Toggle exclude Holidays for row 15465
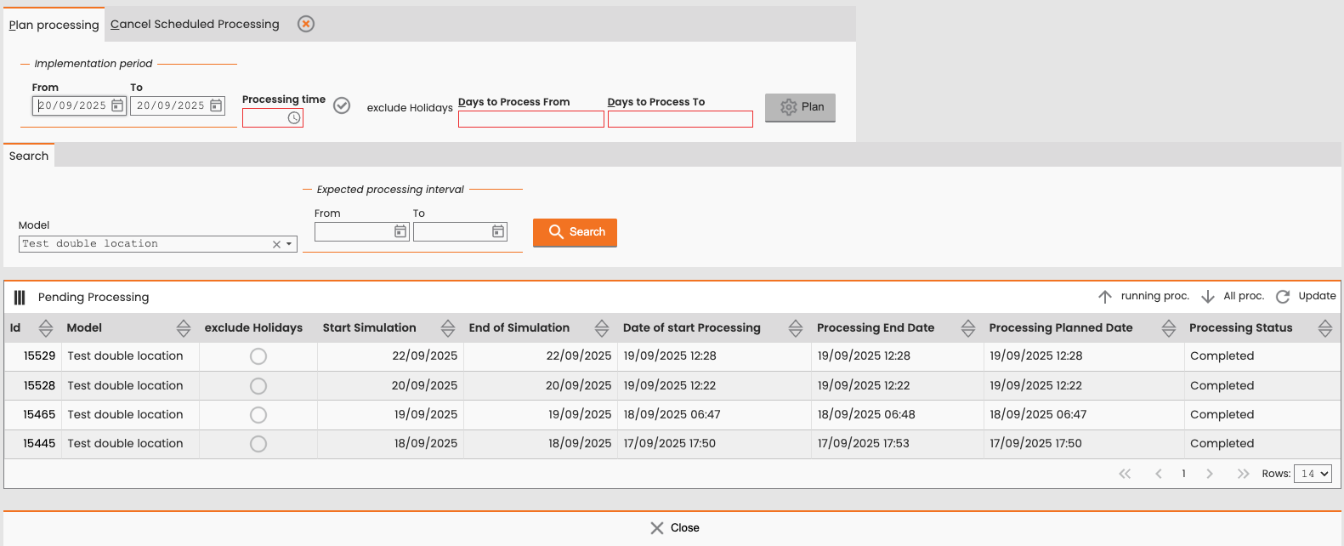Image resolution: width=1344 pixels, height=546 pixels. pos(258,415)
